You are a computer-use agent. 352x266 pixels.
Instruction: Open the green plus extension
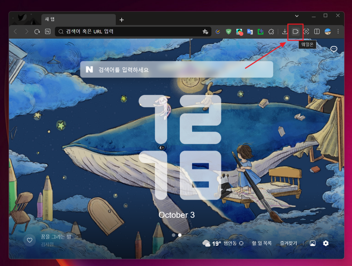coord(261,32)
